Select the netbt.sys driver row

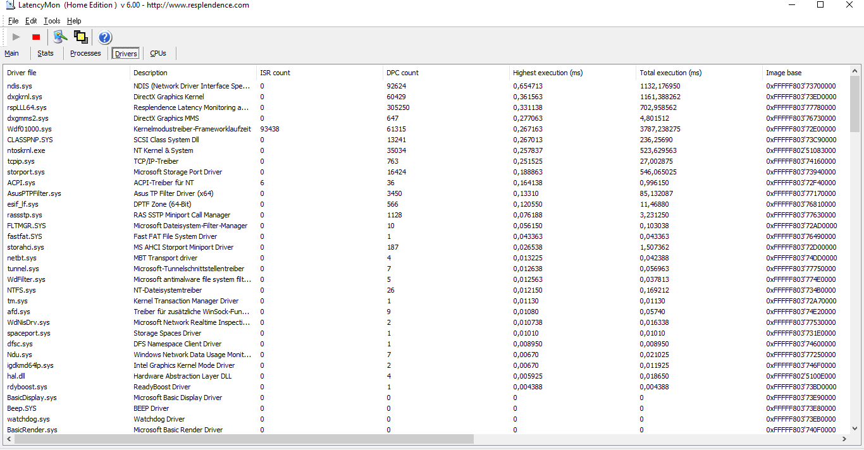point(426,258)
